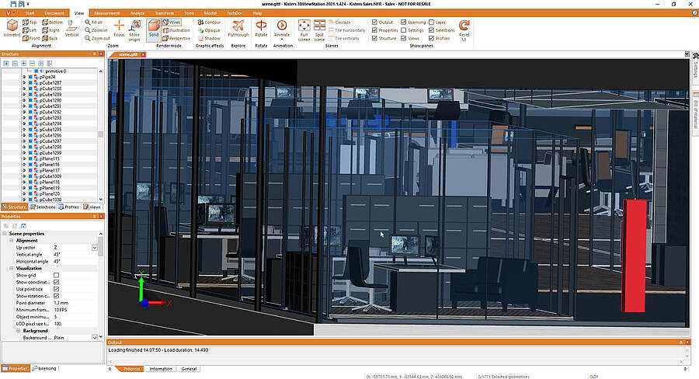Enable Shadow graphic effect
The height and width of the screenshot is (379, 699).
click(x=209, y=38)
